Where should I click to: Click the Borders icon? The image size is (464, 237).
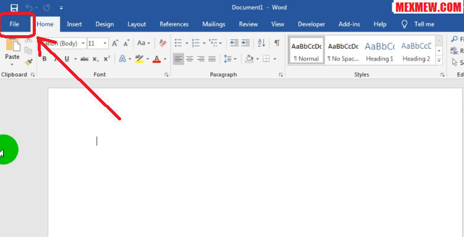[266, 59]
